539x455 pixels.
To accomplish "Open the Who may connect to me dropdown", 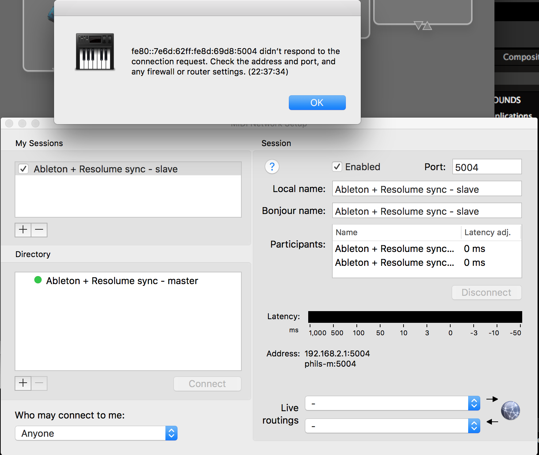I will 96,433.
